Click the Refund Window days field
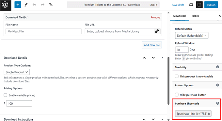The height and width of the screenshot is (121, 222). point(182,50)
